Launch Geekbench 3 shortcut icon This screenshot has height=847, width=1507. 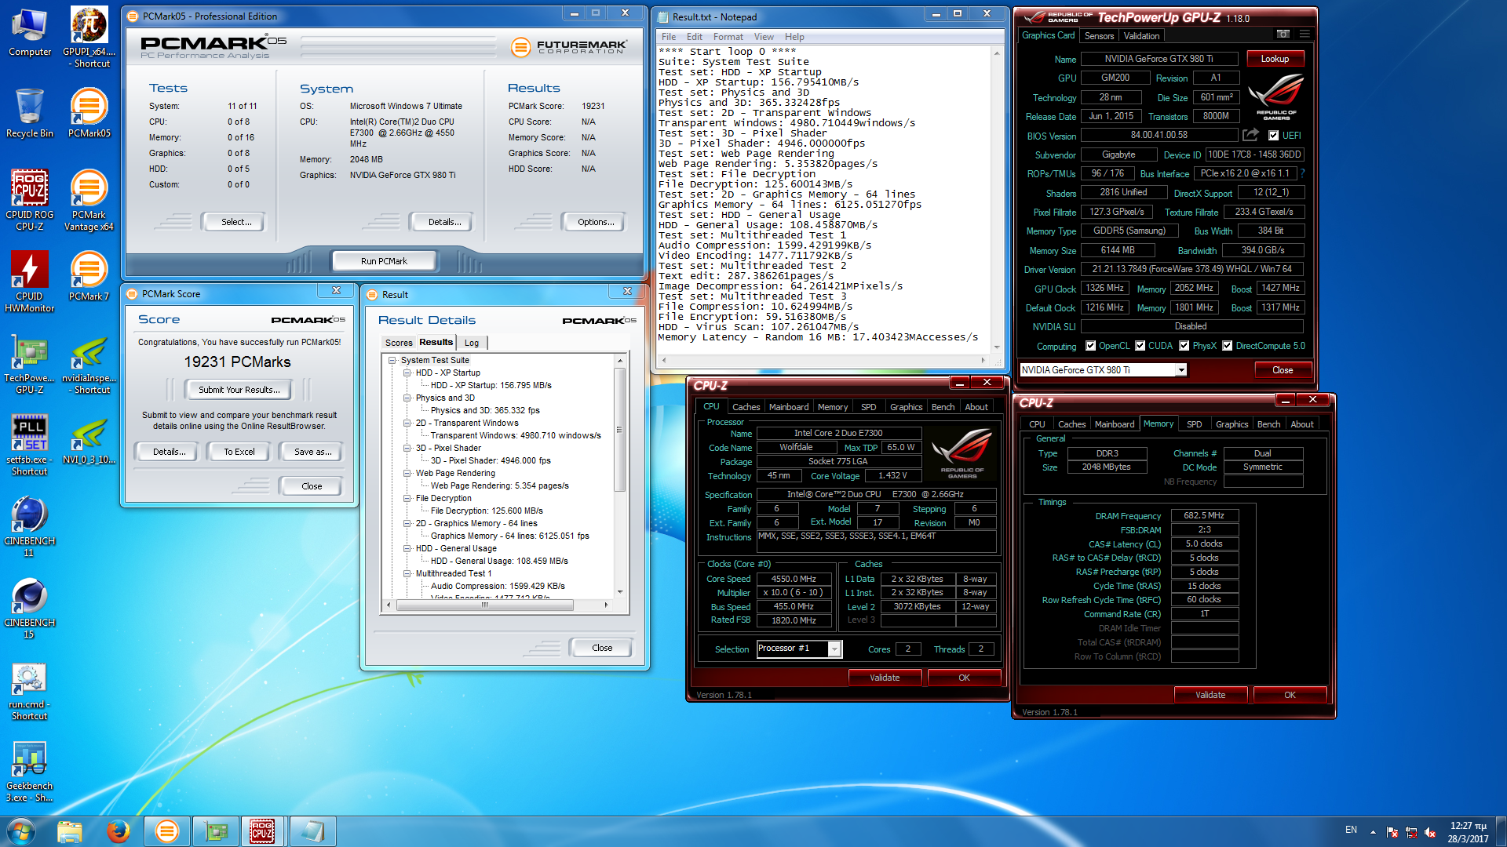click(x=30, y=771)
